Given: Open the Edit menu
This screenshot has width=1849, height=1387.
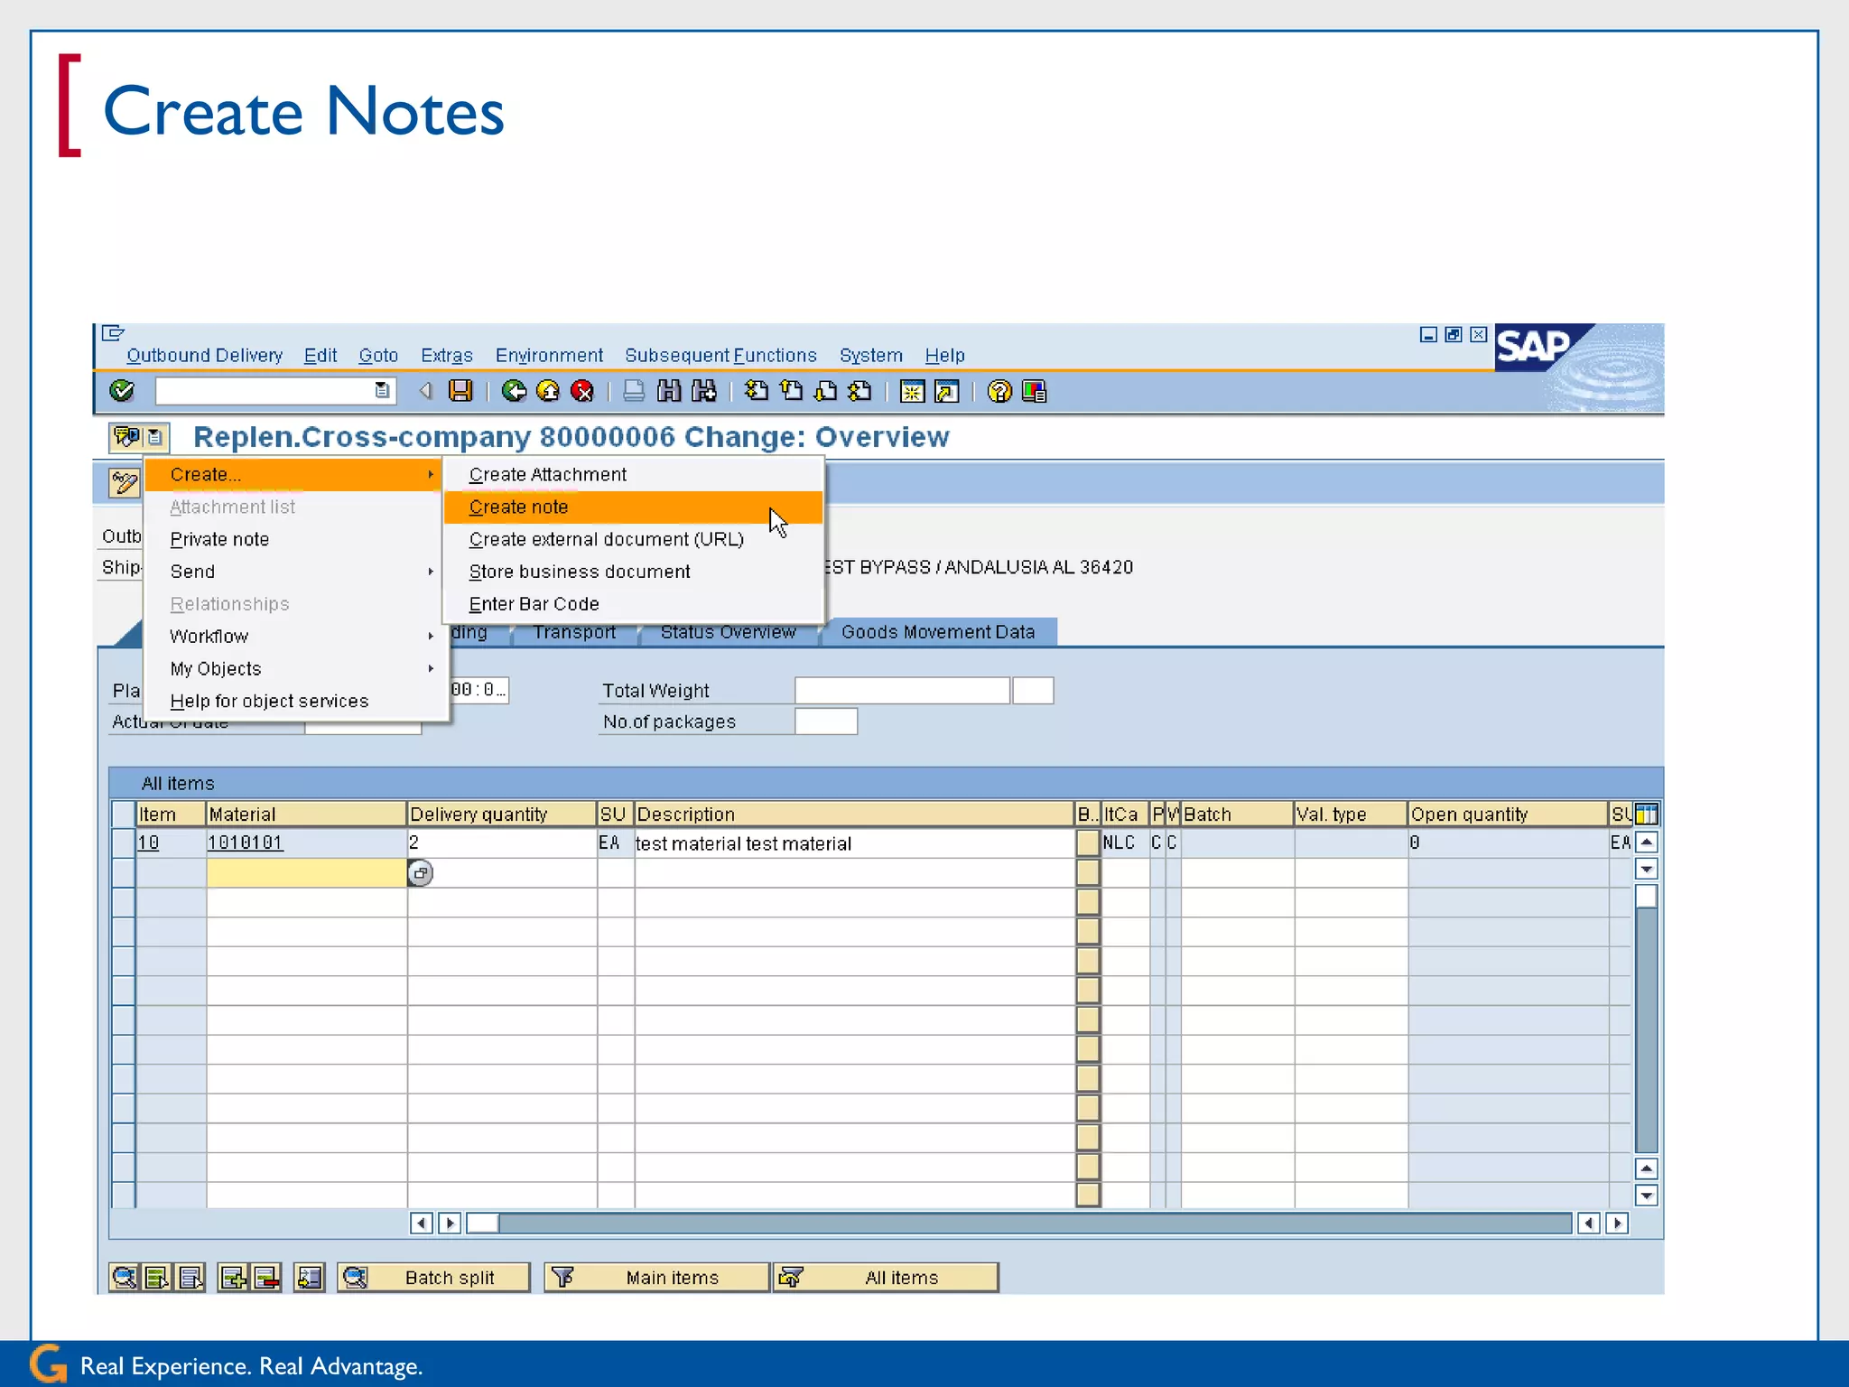Looking at the screenshot, I should coord(321,355).
